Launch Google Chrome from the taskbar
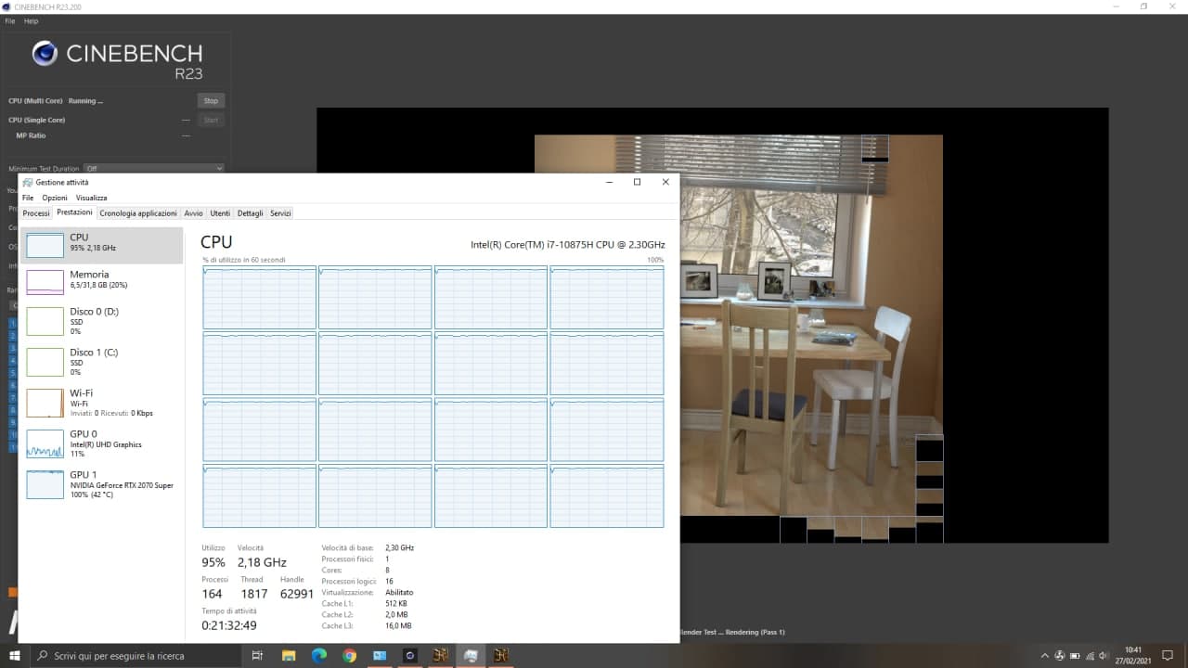Screen dimensions: 1188x668 pos(349,656)
